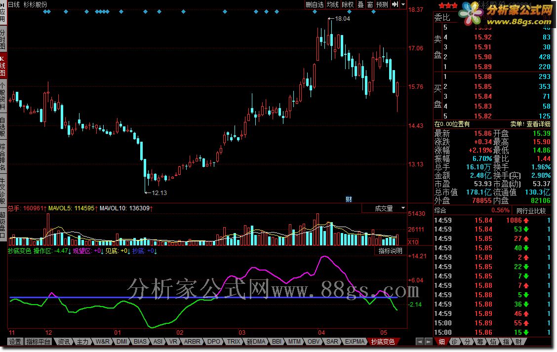Select the 主力 bottom tab
The image size is (557, 352).
[x=82, y=342]
